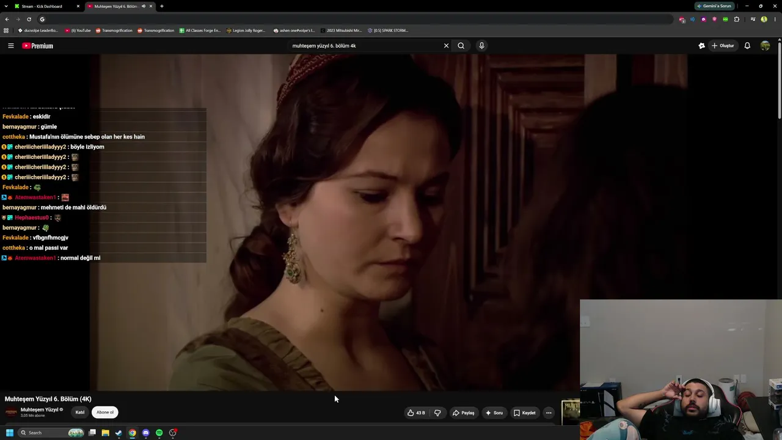Run search with the magnifier button
This screenshot has width=782, height=440.
point(461,46)
